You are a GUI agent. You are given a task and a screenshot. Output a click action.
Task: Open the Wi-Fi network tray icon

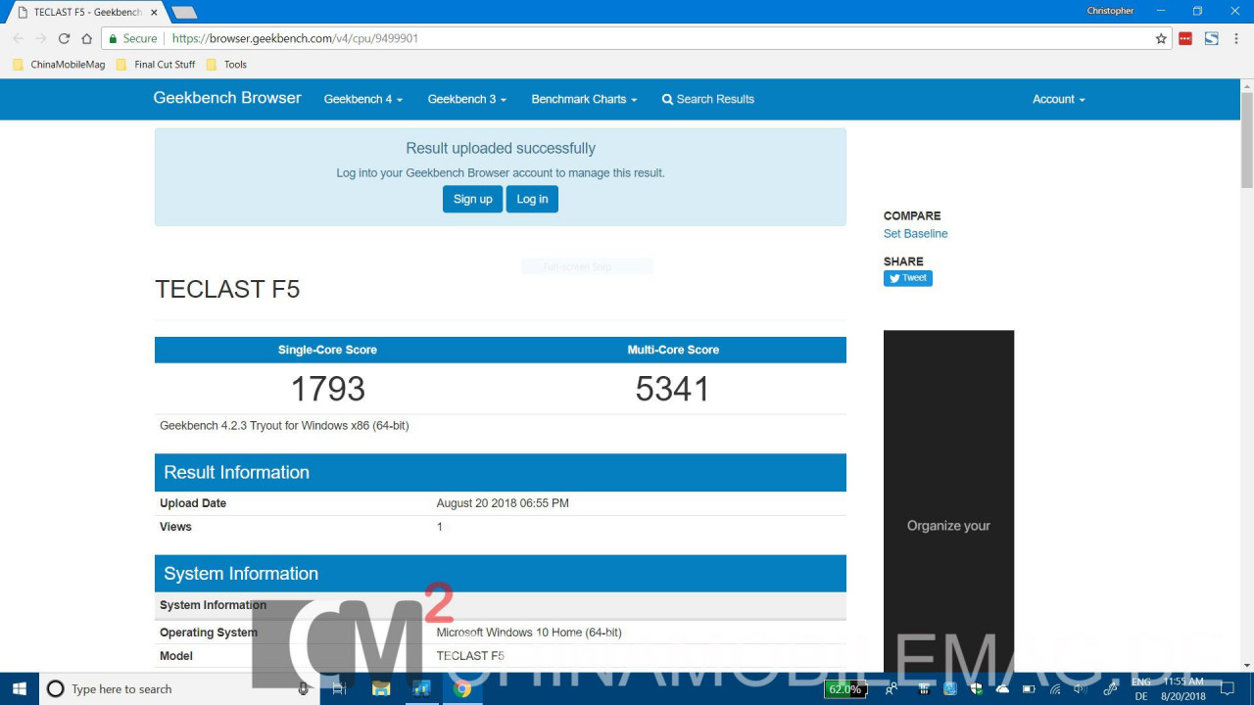point(1056,689)
